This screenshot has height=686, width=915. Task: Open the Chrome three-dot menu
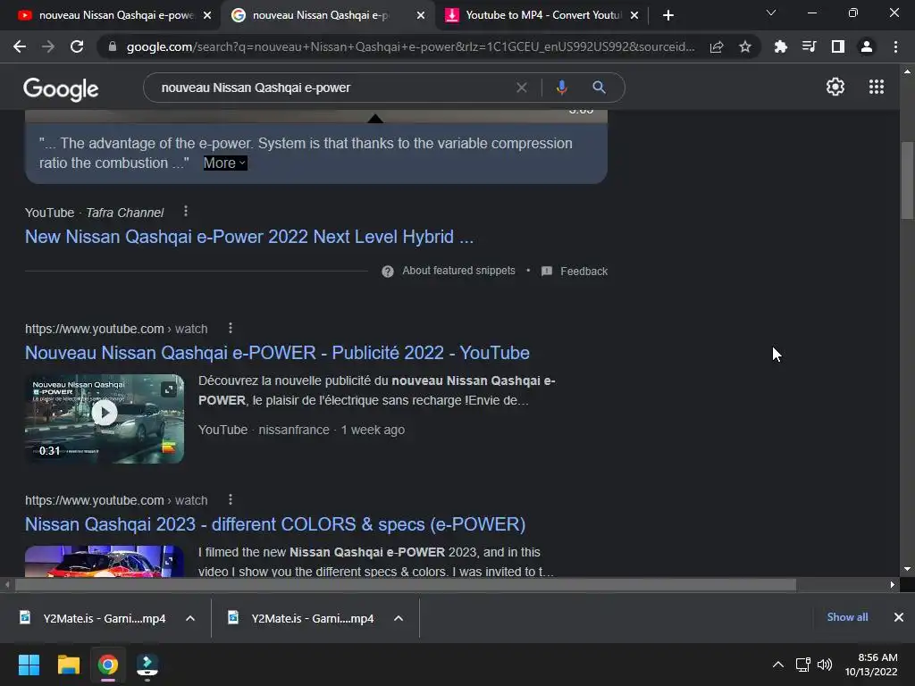pos(895,46)
